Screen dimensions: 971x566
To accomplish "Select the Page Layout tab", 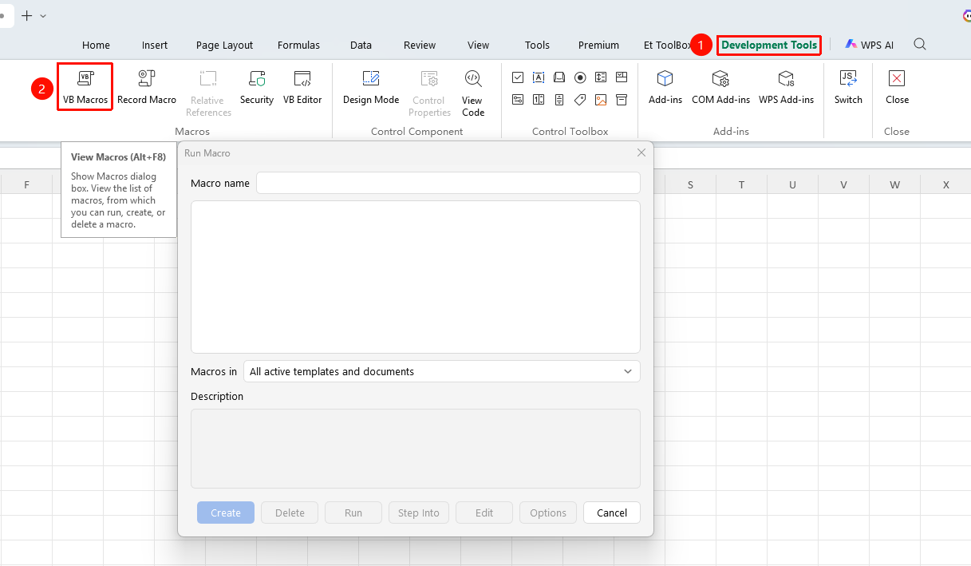I will coord(224,46).
